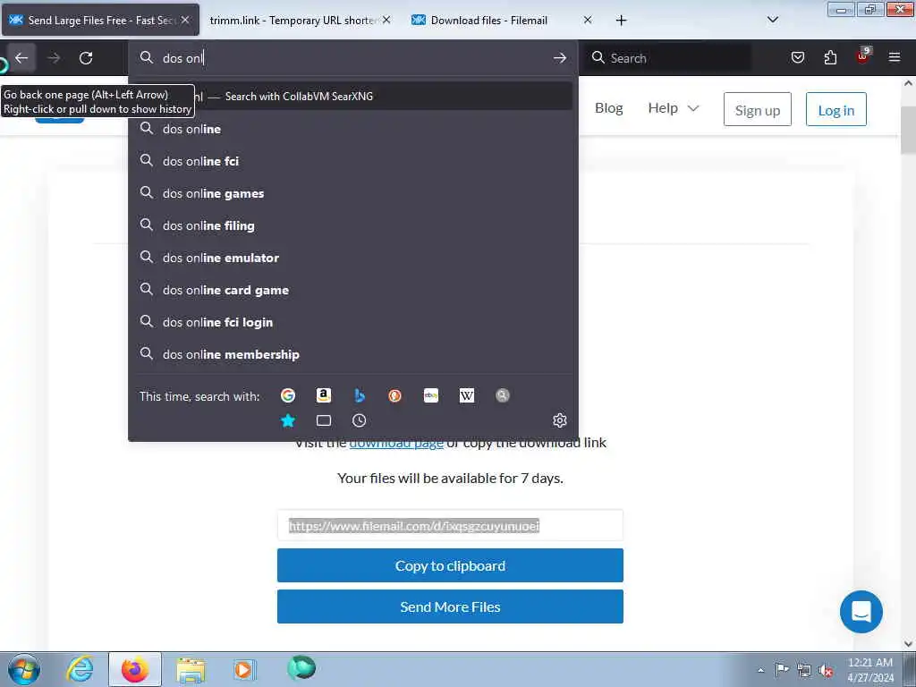This screenshot has width=916, height=687.
Task: Click the forward navigation arrow
Action: point(54,58)
